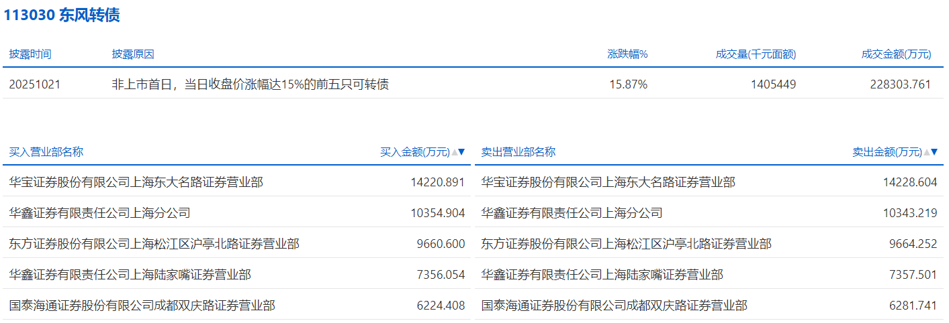The height and width of the screenshot is (323, 949).
Task: Sort sell amount ascending with up arrow
Action: click(x=927, y=152)
